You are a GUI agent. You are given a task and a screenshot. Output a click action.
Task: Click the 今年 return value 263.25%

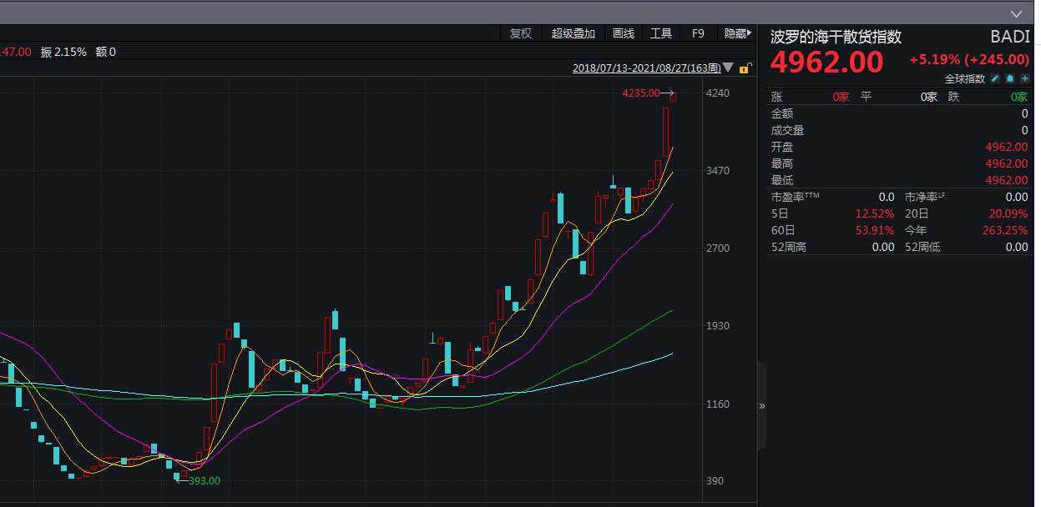pos(1004,230)
